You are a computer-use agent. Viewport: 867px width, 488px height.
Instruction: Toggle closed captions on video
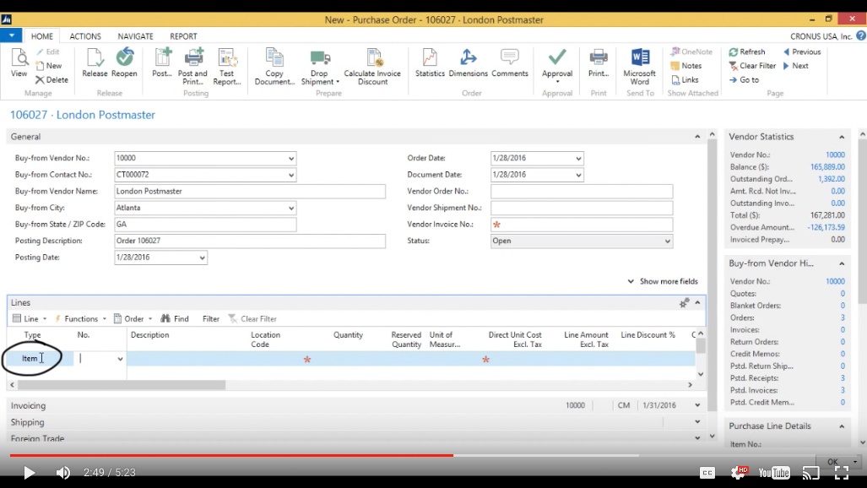point(707,473)
